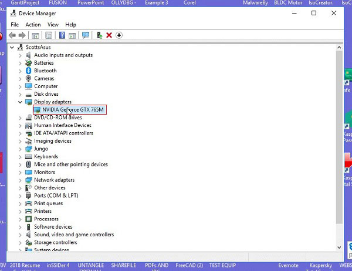Click the blue Help question-mark icon
The height and width of the screenshot is (271, 352).
pyautogui.click(x=62, y=35)
